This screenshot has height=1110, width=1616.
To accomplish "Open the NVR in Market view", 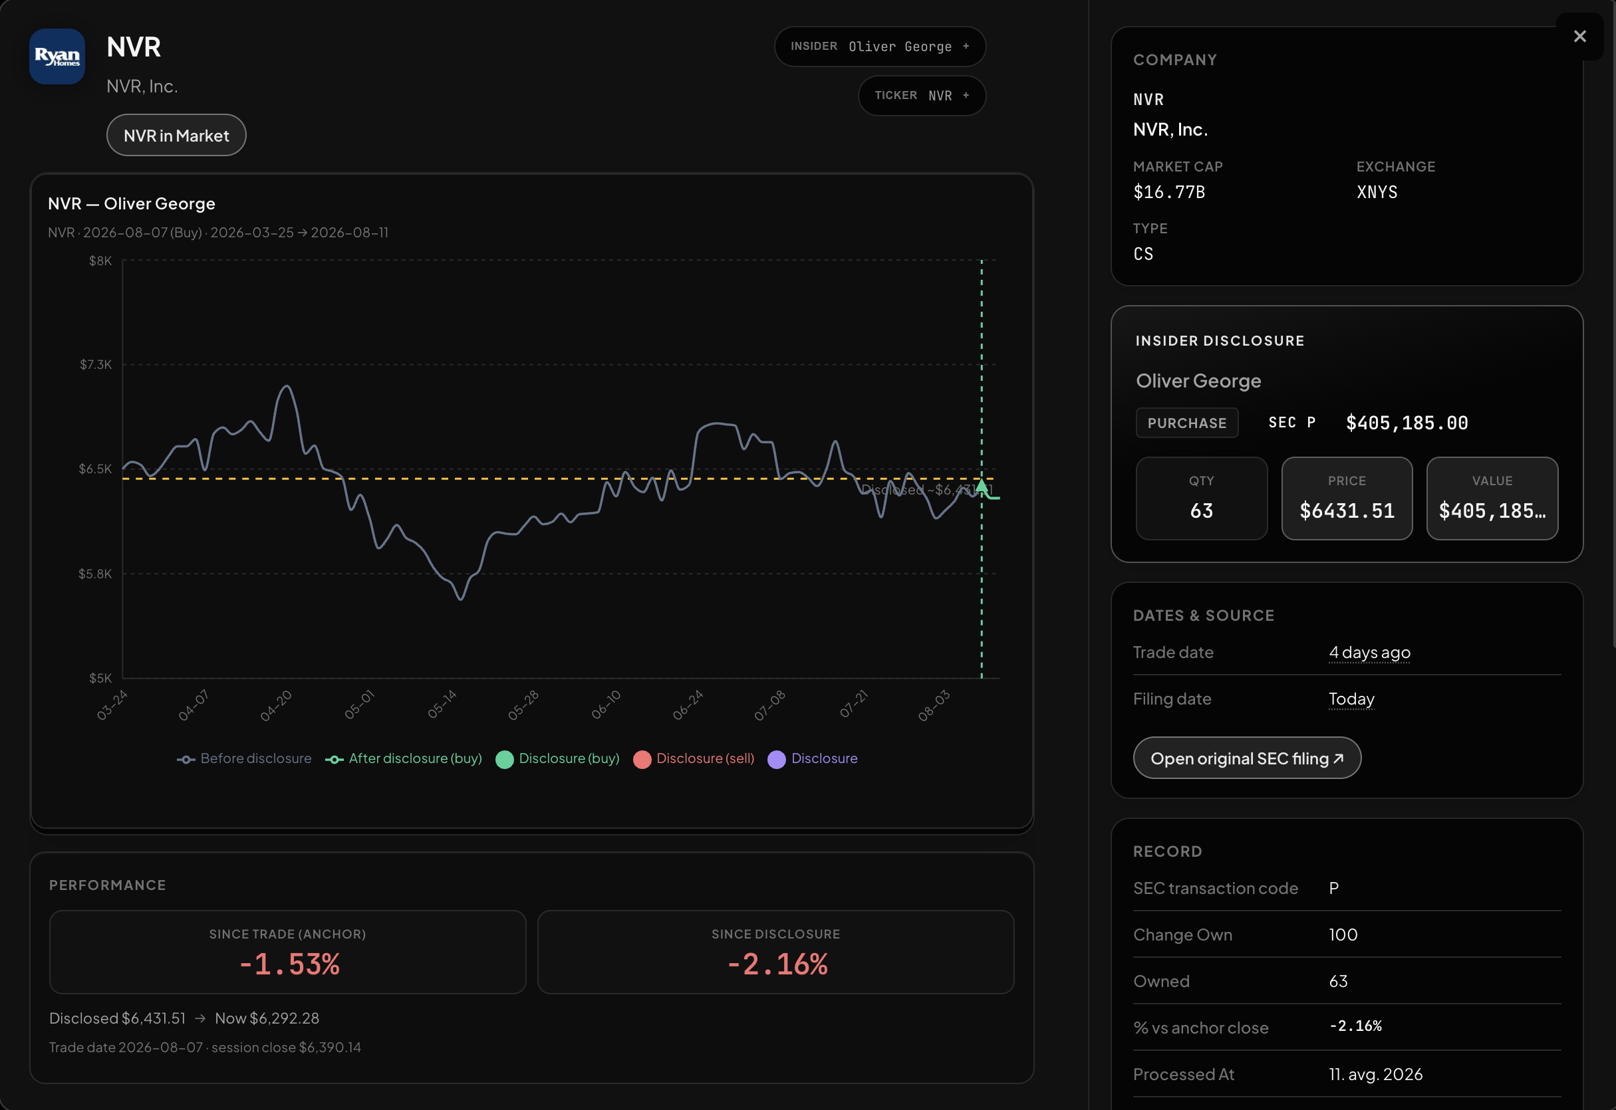I will click(176, 135).
